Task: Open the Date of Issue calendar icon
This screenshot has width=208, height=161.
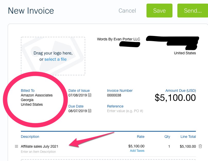Action: 90,95
